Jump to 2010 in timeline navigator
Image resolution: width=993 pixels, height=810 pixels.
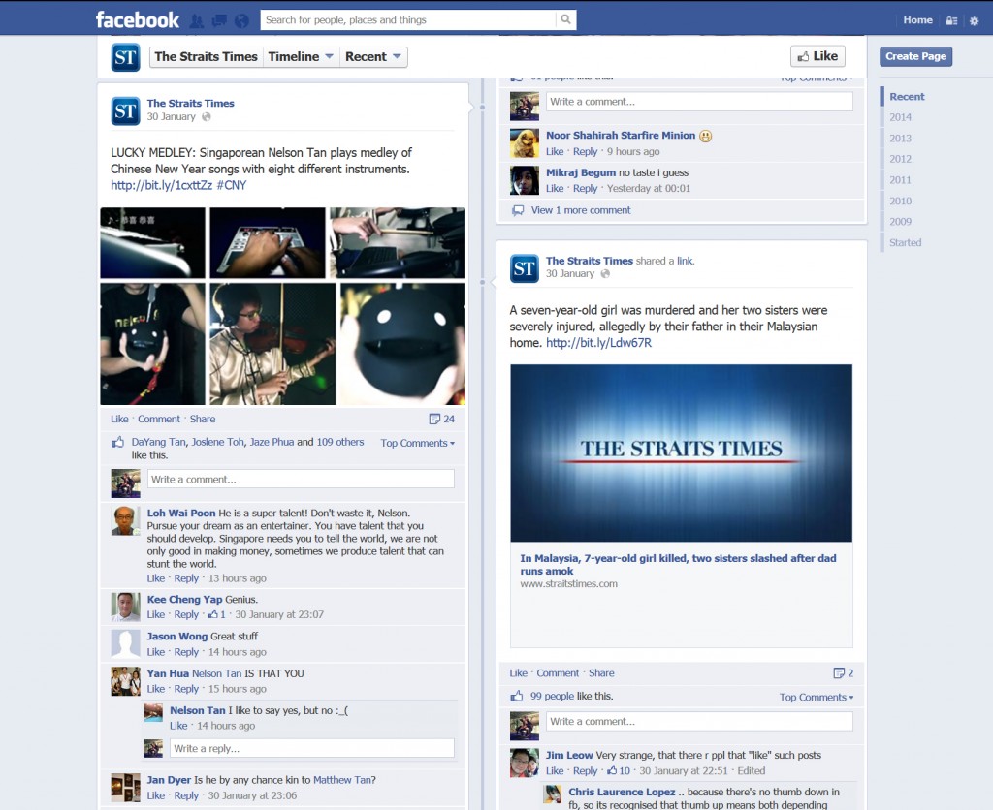point(900,202)
